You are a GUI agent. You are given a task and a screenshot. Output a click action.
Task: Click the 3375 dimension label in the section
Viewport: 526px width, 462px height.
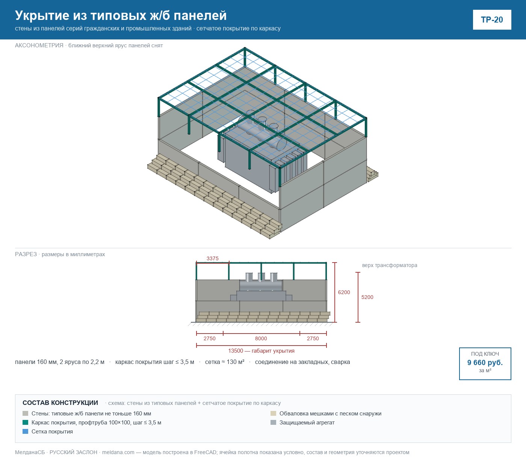pyautogui.click(x=213, y=258)
